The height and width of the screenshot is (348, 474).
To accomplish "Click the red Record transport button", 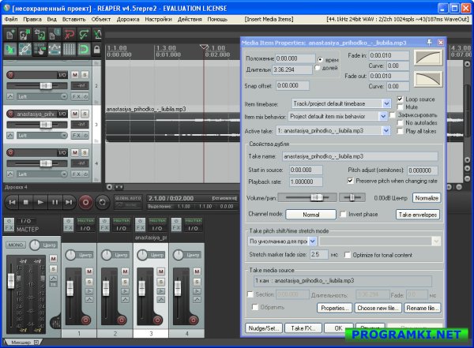I will (85, 202).
